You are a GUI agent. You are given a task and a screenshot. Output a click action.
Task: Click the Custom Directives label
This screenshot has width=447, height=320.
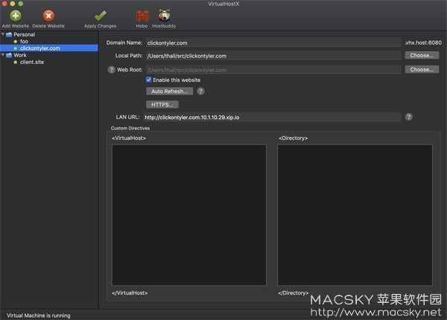coord(130,128)
